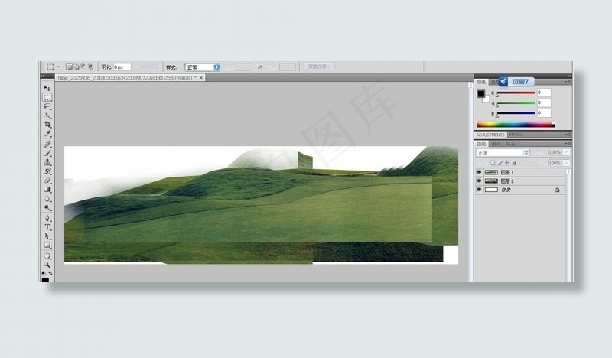Image resolution: width=612 pixels, height=358 pixels.
Task: Swap foreground and background colors
Action: [50, 273]
